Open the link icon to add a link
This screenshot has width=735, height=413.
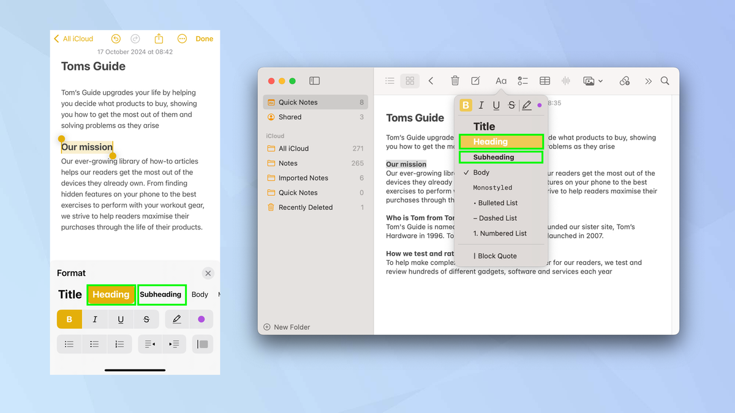pyautogui.click(x=624, y=80)
